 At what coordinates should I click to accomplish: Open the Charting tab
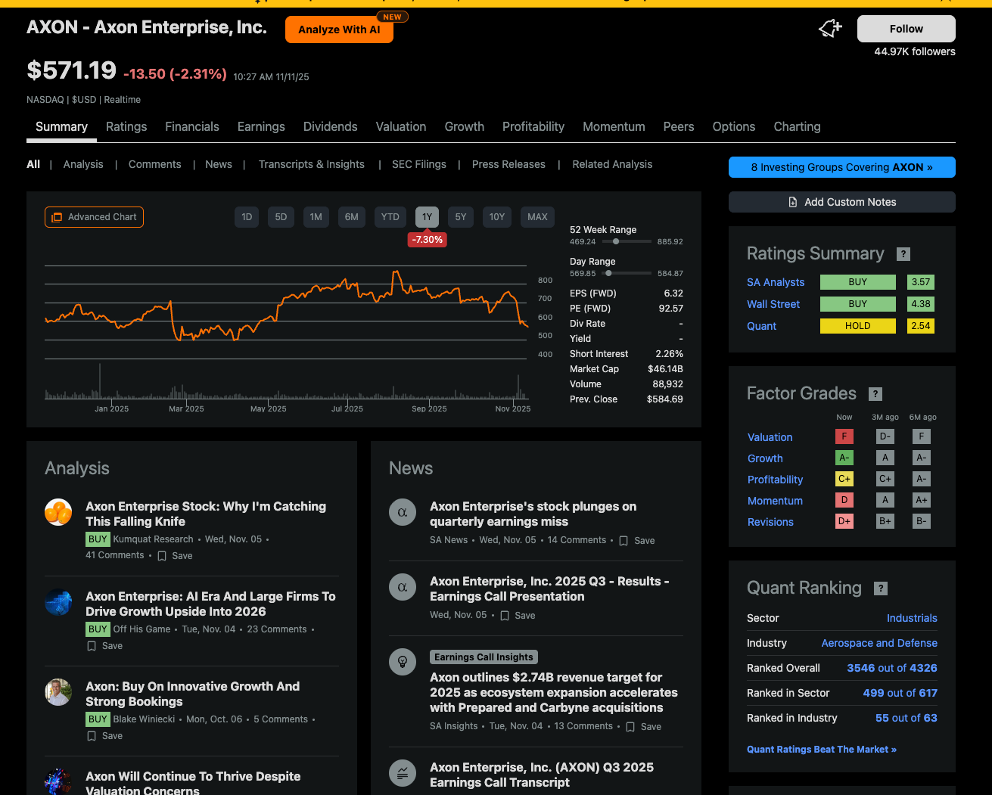point(797,127)
